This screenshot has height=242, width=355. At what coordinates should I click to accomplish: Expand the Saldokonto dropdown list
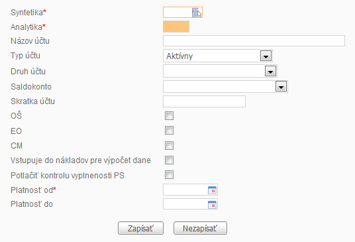[281, 86]
